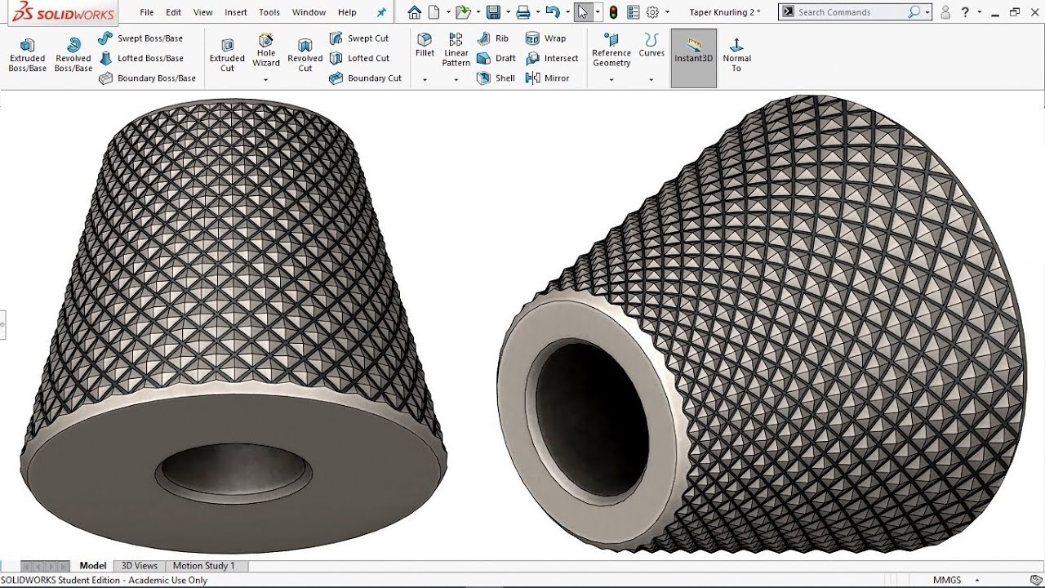Viewport: 1045px width, 588px height.
Task: Start an Extruded Cut feature
Action: (227, 56)
